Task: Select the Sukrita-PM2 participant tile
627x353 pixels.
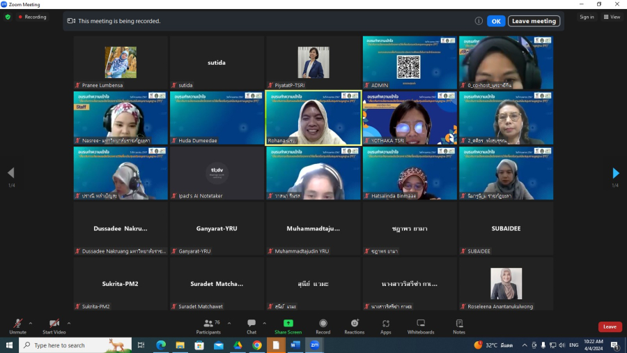Action: (121, 283)
